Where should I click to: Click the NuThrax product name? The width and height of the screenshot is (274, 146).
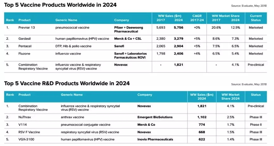(x=25, y=117)
